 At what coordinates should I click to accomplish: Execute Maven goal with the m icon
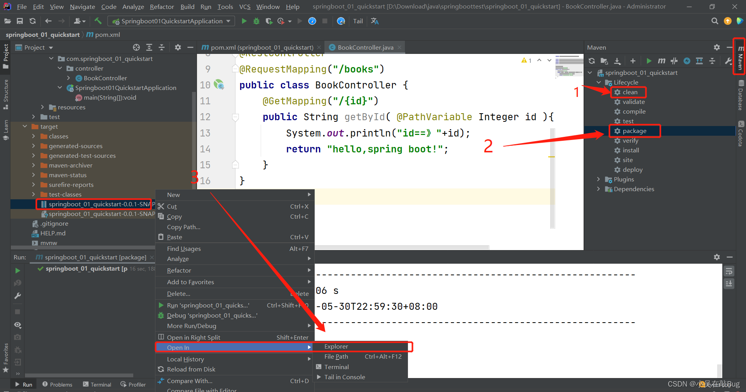pos(661,61)
